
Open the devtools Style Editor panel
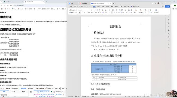tap(39, 89)
